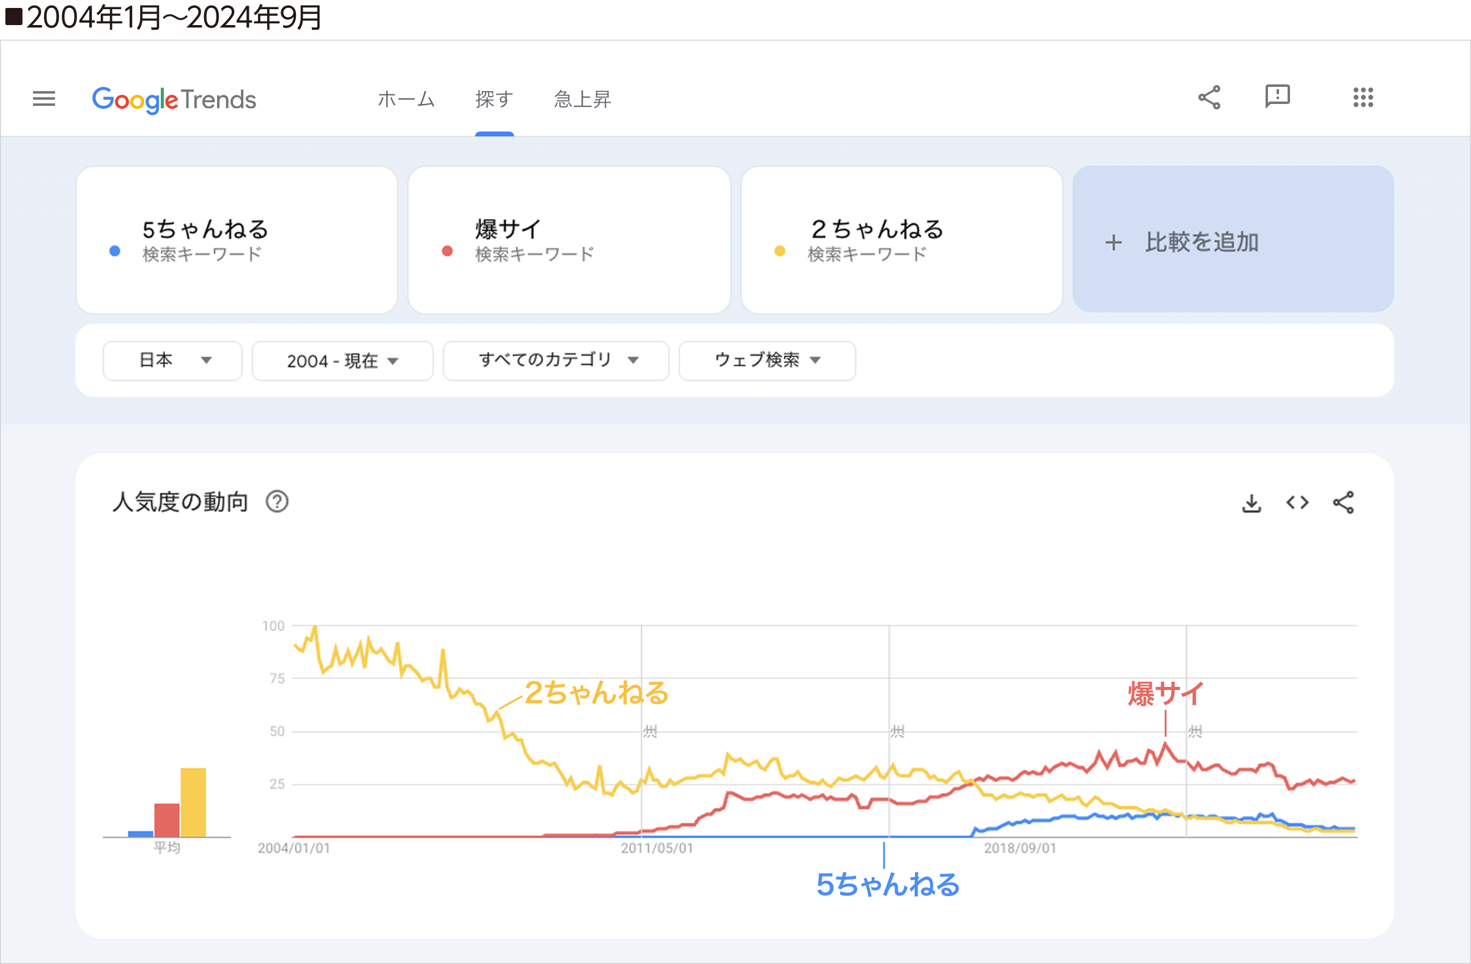Click the red 爆サイ term color dot
The image size is (1471, 964).
coord(448,251)
